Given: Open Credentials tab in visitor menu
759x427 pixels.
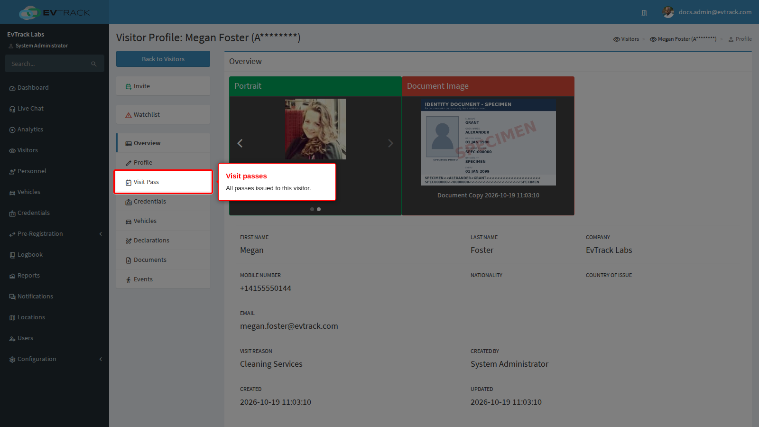Looking at the screenshot, I should (x=163, y=202).
